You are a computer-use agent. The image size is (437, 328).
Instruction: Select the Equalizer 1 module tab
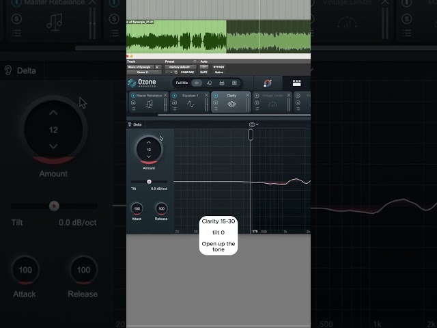click(x=190, y=102)
